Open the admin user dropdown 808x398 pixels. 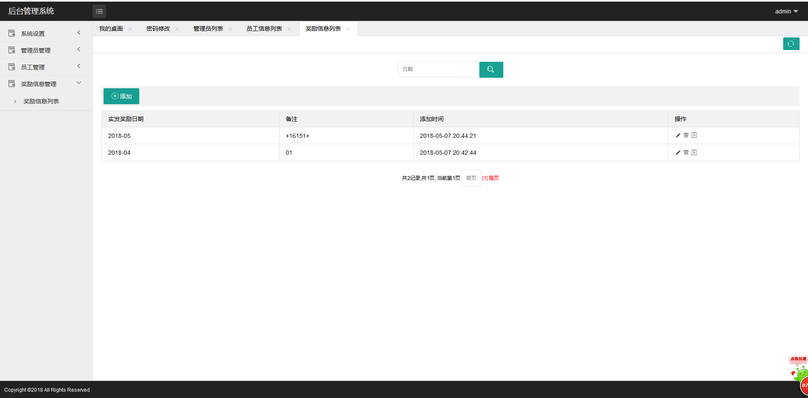(786, 11)
